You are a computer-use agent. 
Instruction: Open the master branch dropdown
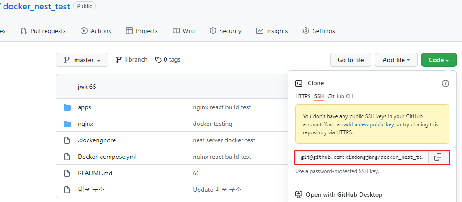(x=82, y=60)
